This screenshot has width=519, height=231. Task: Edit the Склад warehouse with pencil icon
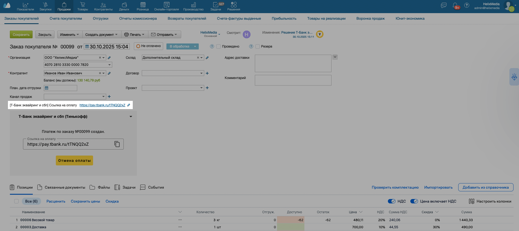point(207,58)
